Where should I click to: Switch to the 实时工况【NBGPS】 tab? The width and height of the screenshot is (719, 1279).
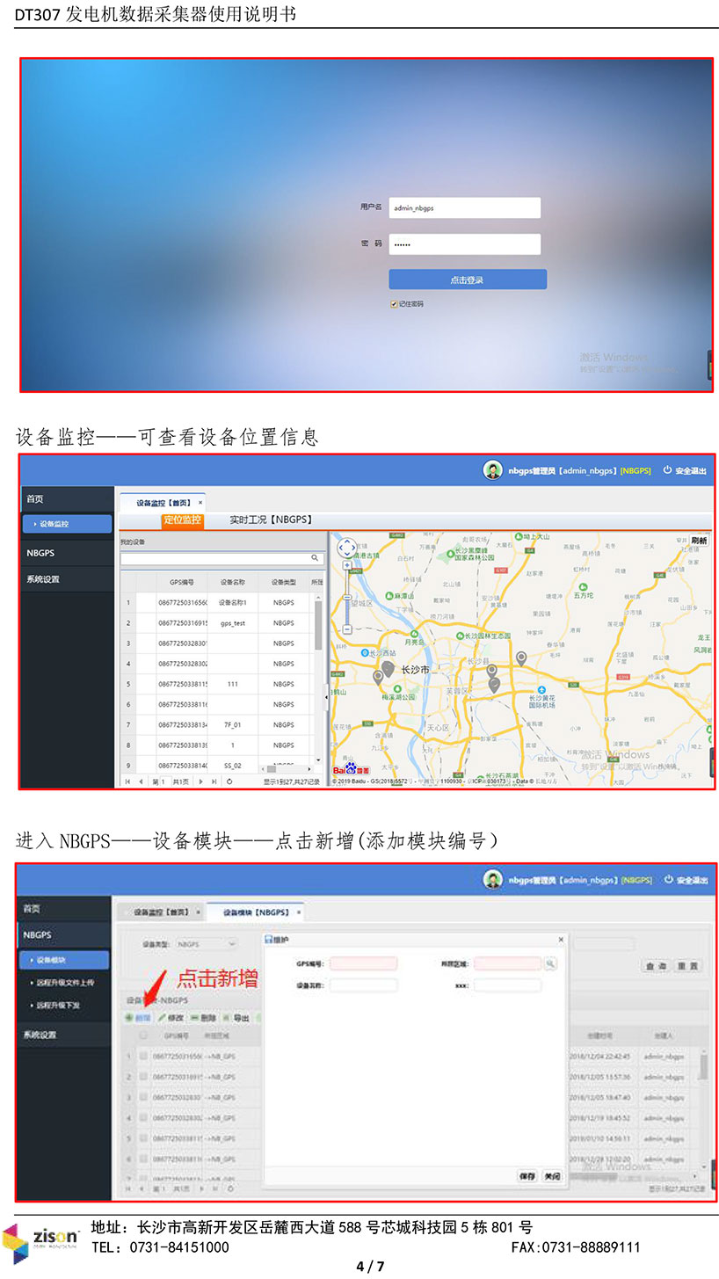[x=271, y=520]
